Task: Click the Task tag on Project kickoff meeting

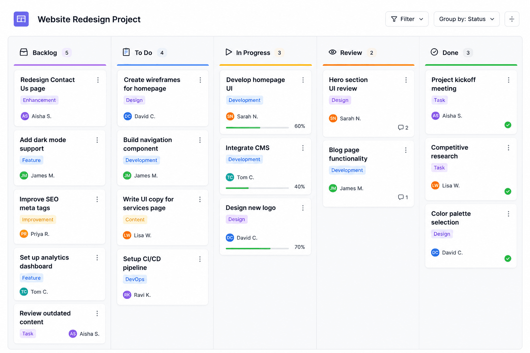Action: coord(440,100)
